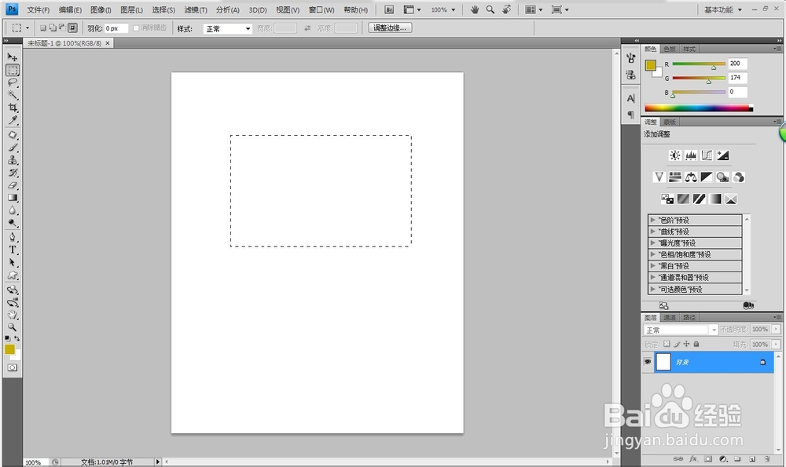
Task: Click the foreground color swatch in toolbox
Action: (9, 348)
